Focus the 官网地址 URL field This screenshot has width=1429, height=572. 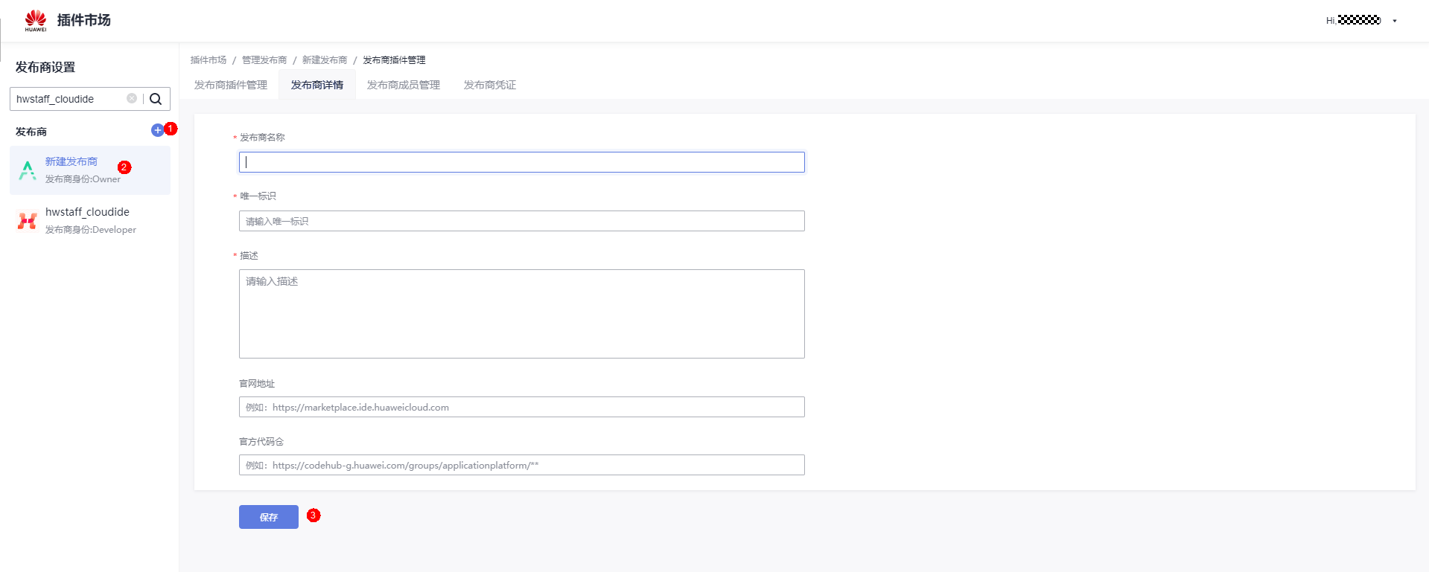click(x=521, y=407)
